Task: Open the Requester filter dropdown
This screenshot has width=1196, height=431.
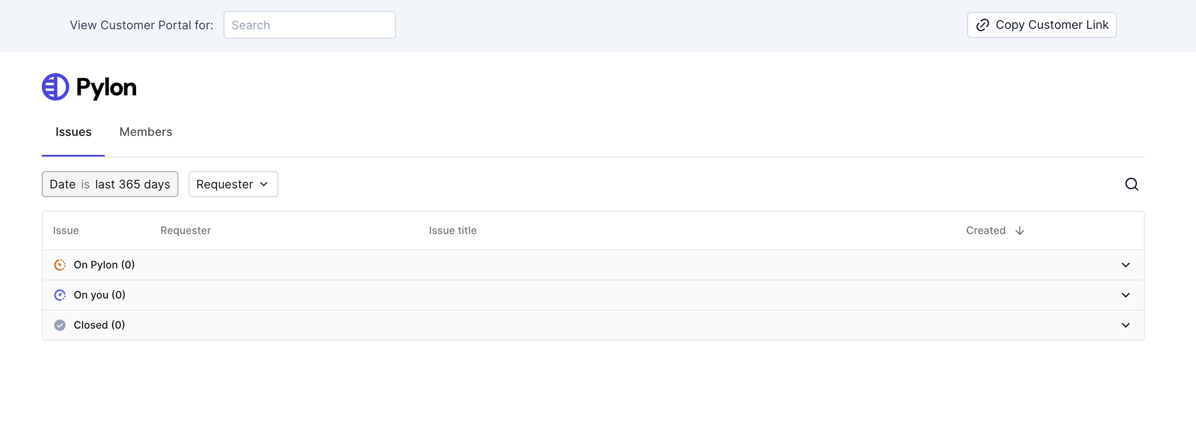Action: point(233,185)
